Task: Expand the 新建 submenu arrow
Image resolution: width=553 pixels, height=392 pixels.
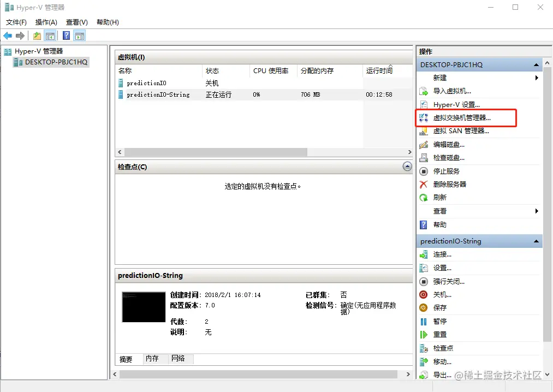Action: pyautogui.click(x=537, y=78)
